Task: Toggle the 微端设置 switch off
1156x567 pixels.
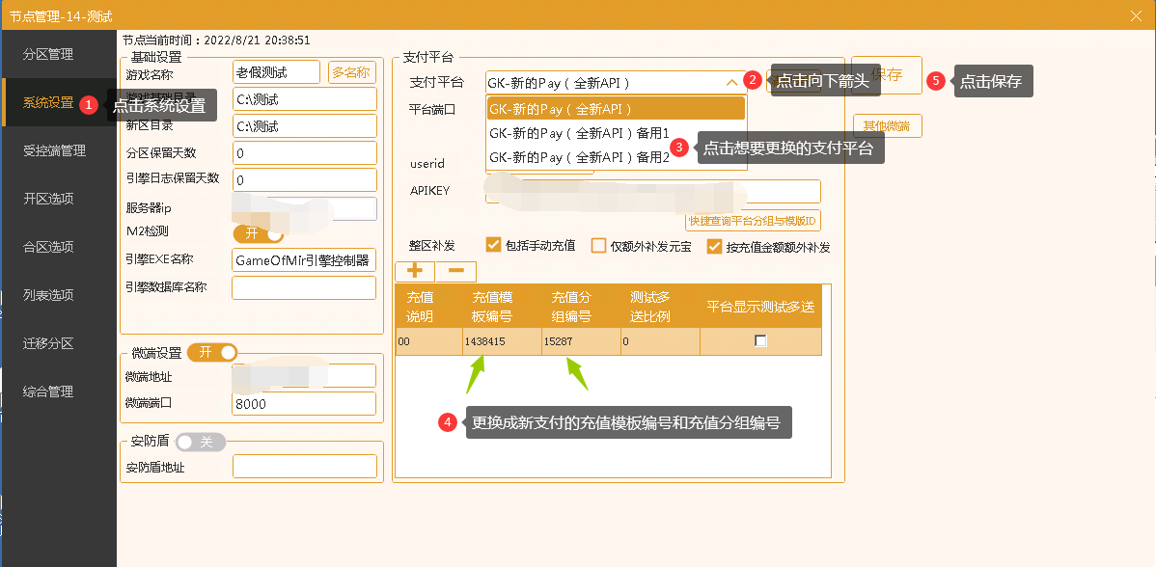Action: 211,353
